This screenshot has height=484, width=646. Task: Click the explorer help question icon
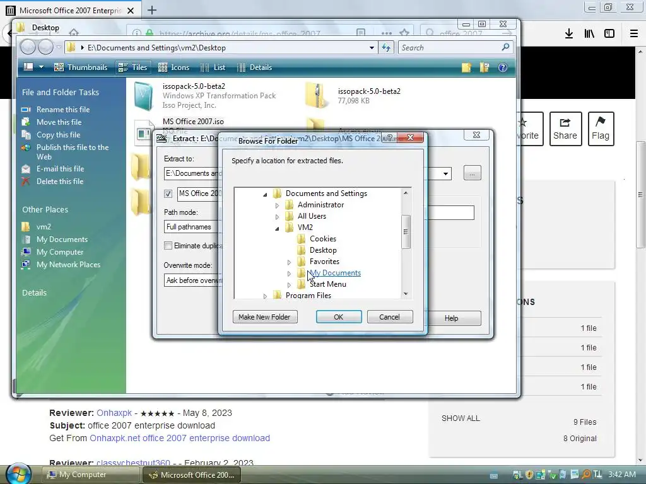[503, 67]
